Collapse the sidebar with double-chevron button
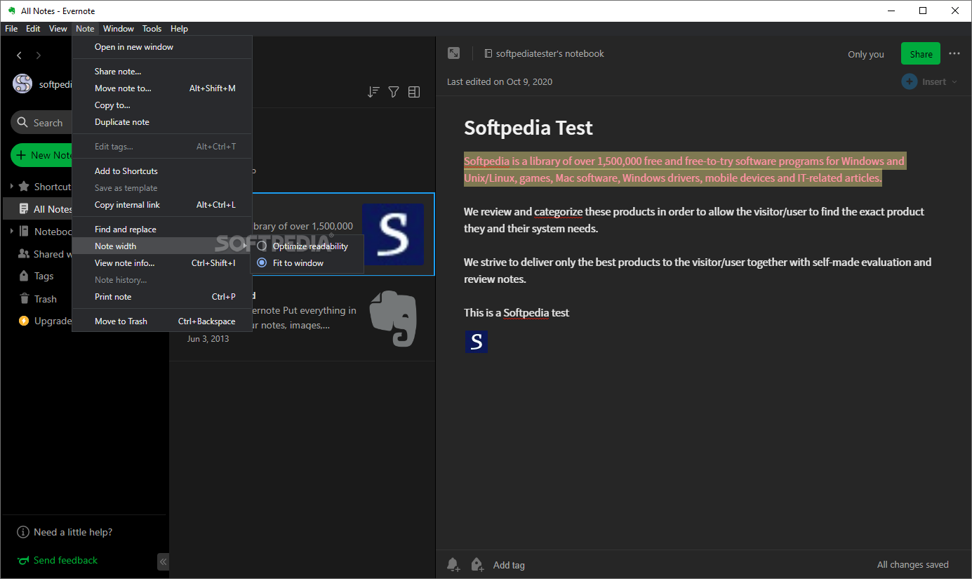This screenshot has width=972, height=579. (x=163, y=561)
